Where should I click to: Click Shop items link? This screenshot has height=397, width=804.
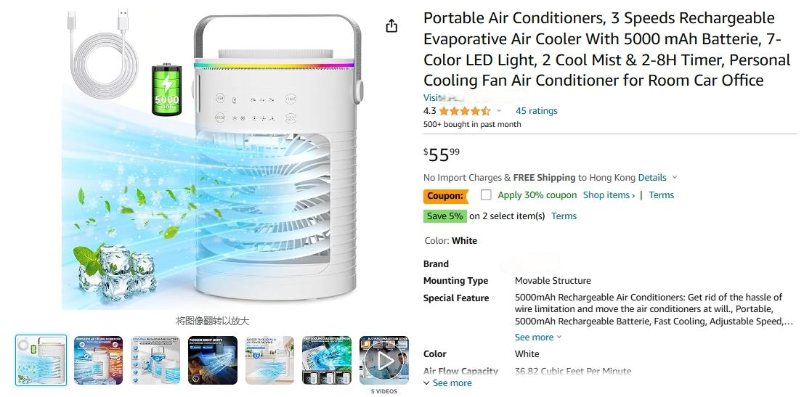(x=609, y=195)
